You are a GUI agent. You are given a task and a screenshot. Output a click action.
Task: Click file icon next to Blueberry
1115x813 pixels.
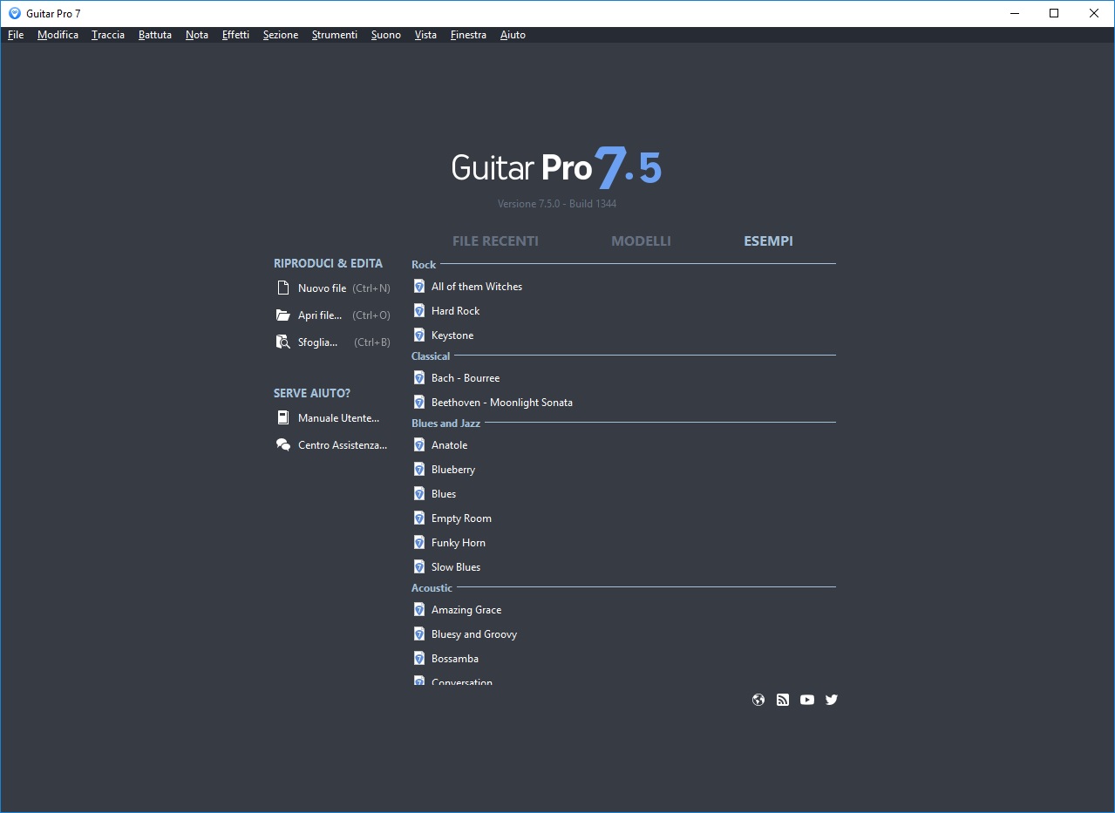[x=419, y=469]
